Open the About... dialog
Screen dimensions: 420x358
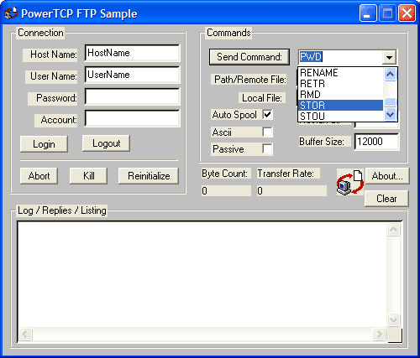coord(387,176)
